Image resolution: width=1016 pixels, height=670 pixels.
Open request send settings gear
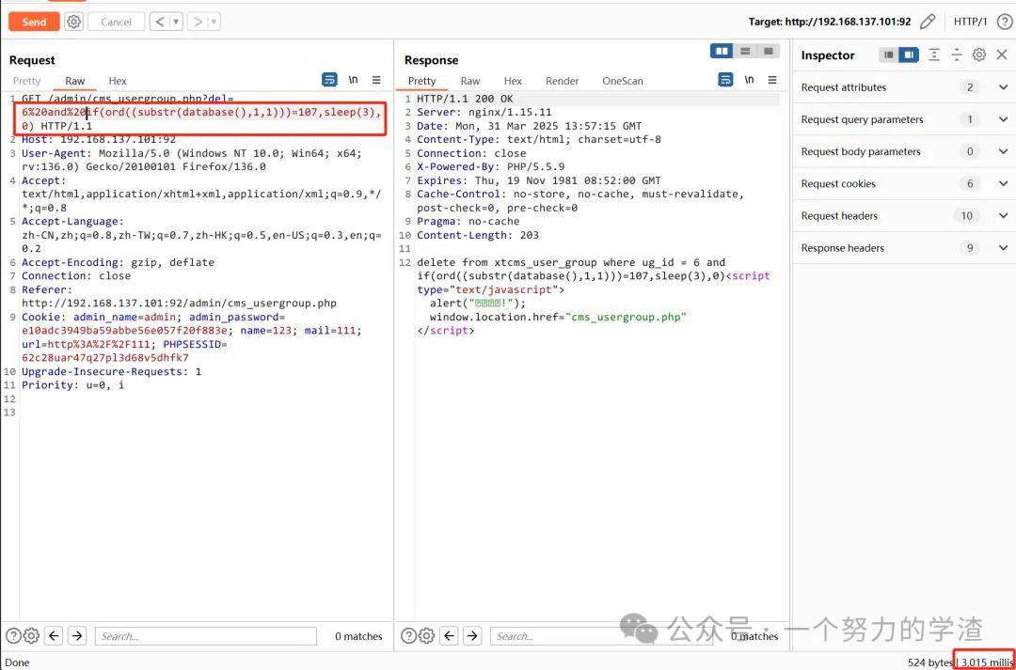coord(74,22)
